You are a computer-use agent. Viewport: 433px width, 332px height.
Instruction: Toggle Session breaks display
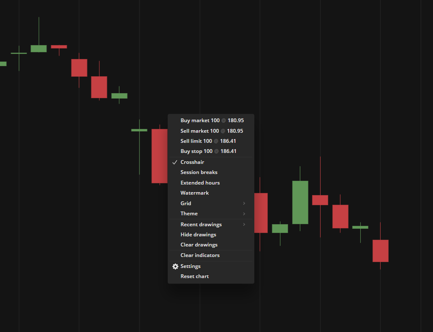point(211,172)
